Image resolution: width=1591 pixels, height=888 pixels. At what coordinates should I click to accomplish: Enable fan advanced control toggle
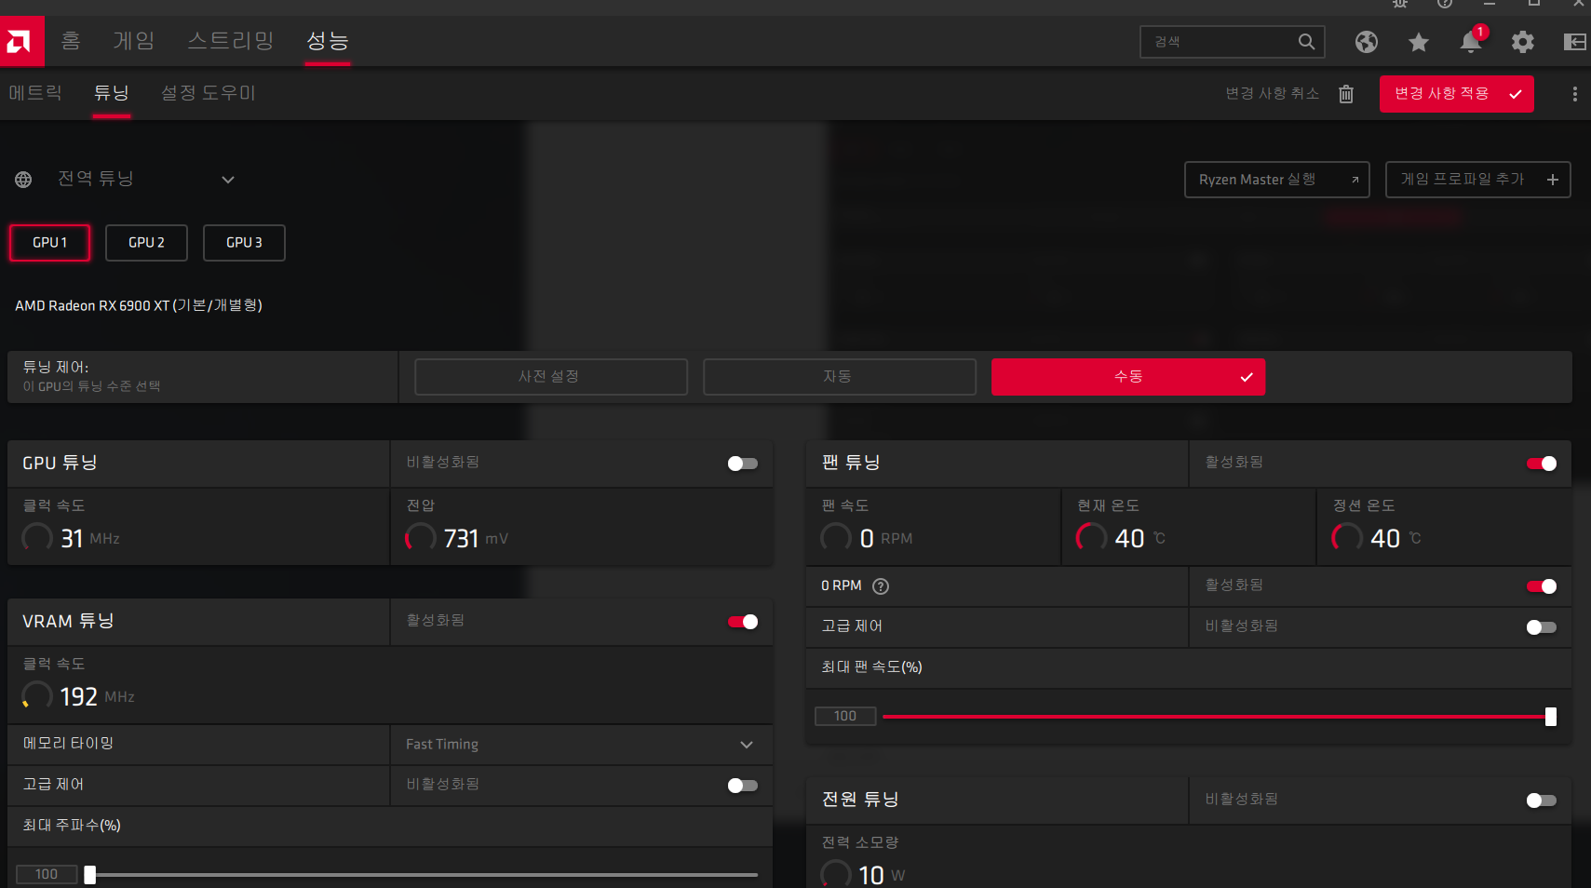(1541, 627)
